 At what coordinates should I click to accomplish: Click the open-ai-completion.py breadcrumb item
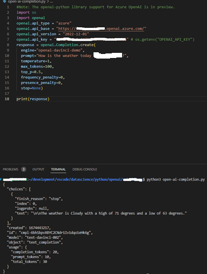tap(27, 2)
